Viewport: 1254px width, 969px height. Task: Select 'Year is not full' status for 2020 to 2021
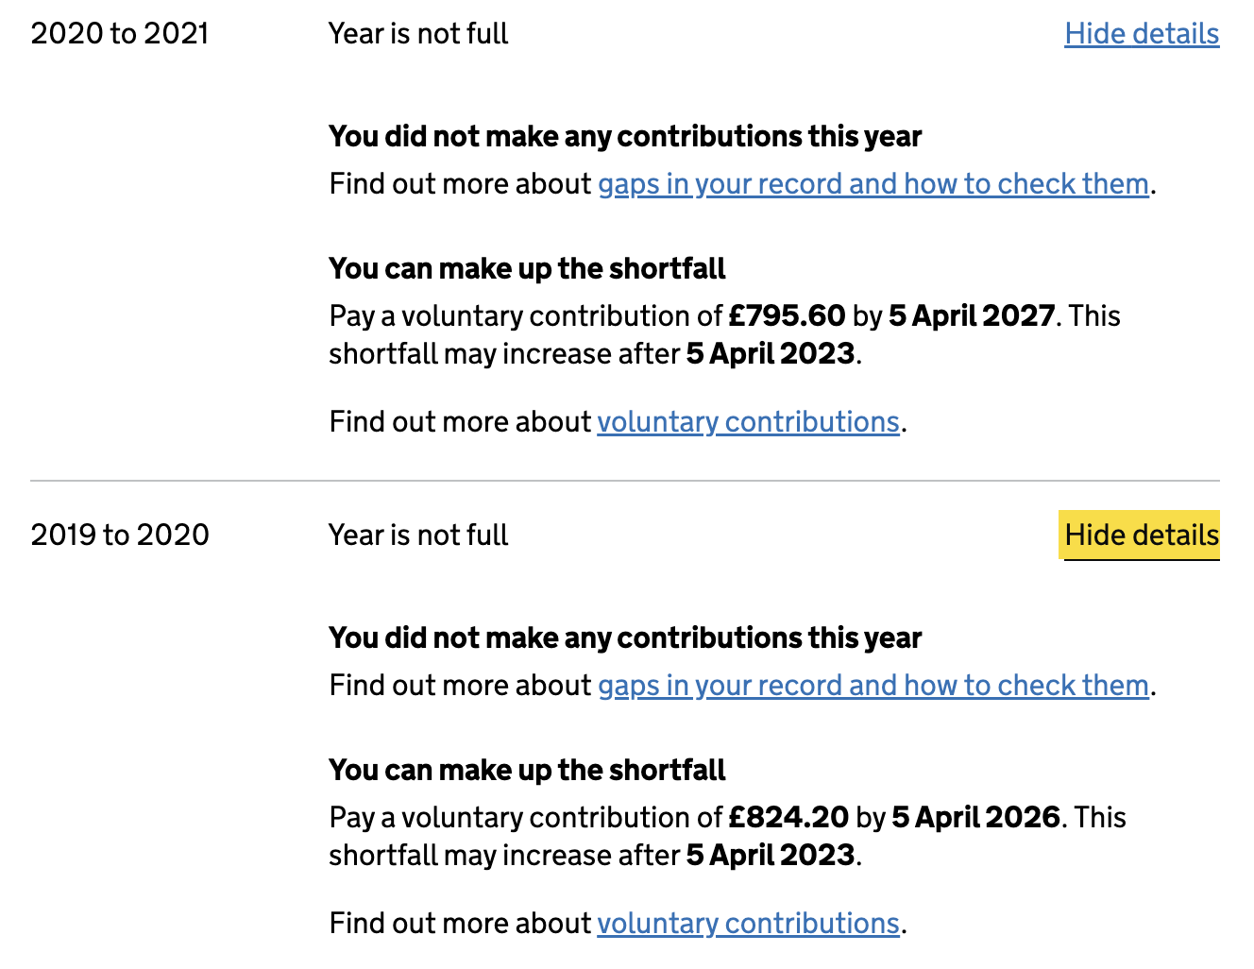pos(418,34)
